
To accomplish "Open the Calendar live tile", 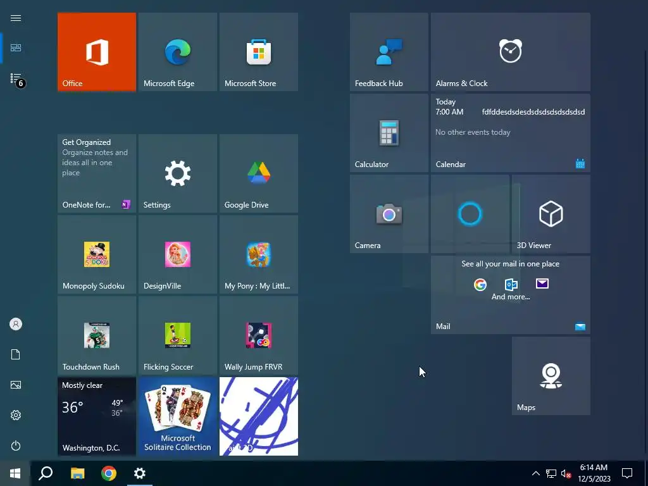I will (x=511, y=133).
